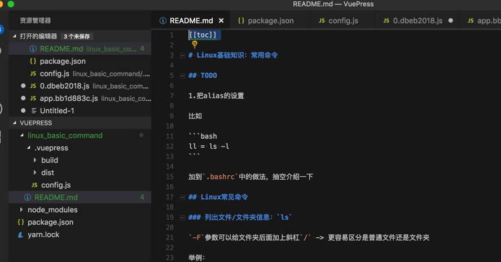Click the '-F' parameter description line

click(x=309, y=238)
